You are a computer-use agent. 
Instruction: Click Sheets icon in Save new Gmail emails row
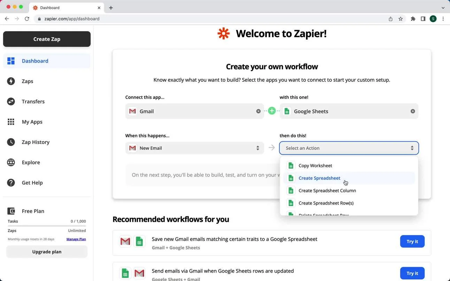[139, 241]
